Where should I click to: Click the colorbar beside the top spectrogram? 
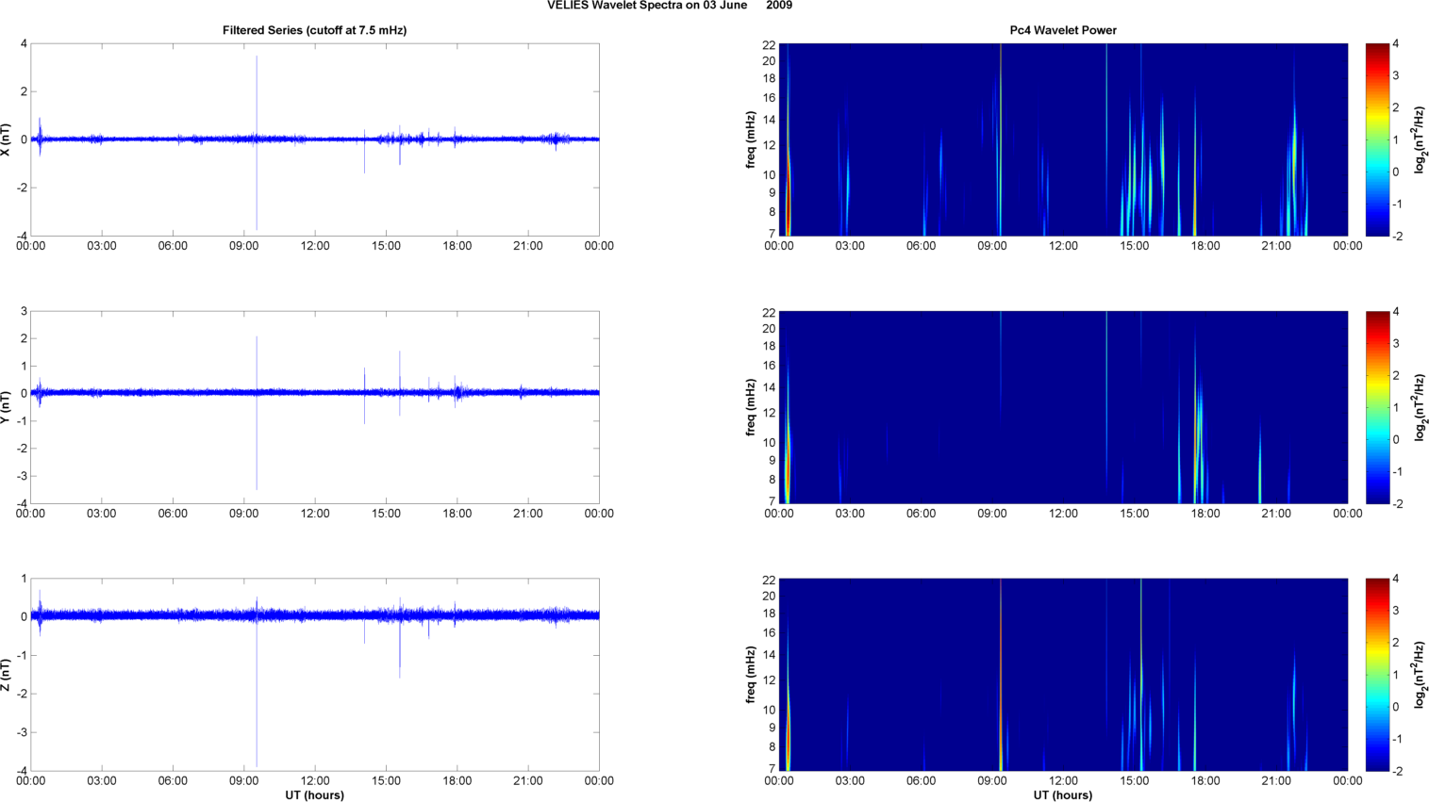(x=1377, y=139)
